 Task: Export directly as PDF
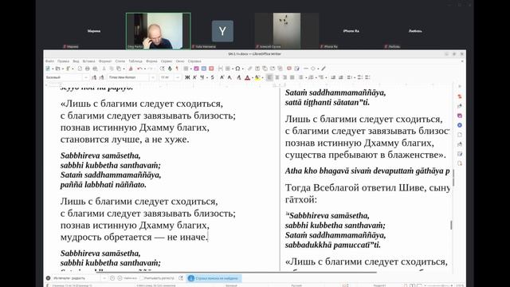pyautogui.click(x=80, y=69)
